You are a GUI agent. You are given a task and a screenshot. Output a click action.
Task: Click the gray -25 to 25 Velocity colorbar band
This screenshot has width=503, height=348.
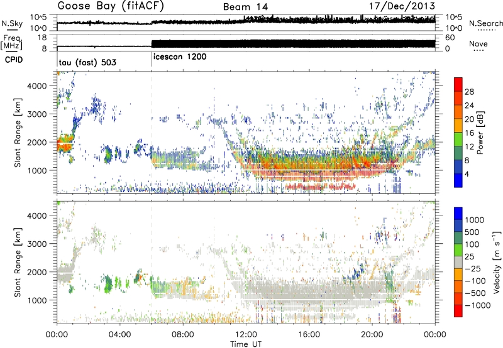point(458,263)
